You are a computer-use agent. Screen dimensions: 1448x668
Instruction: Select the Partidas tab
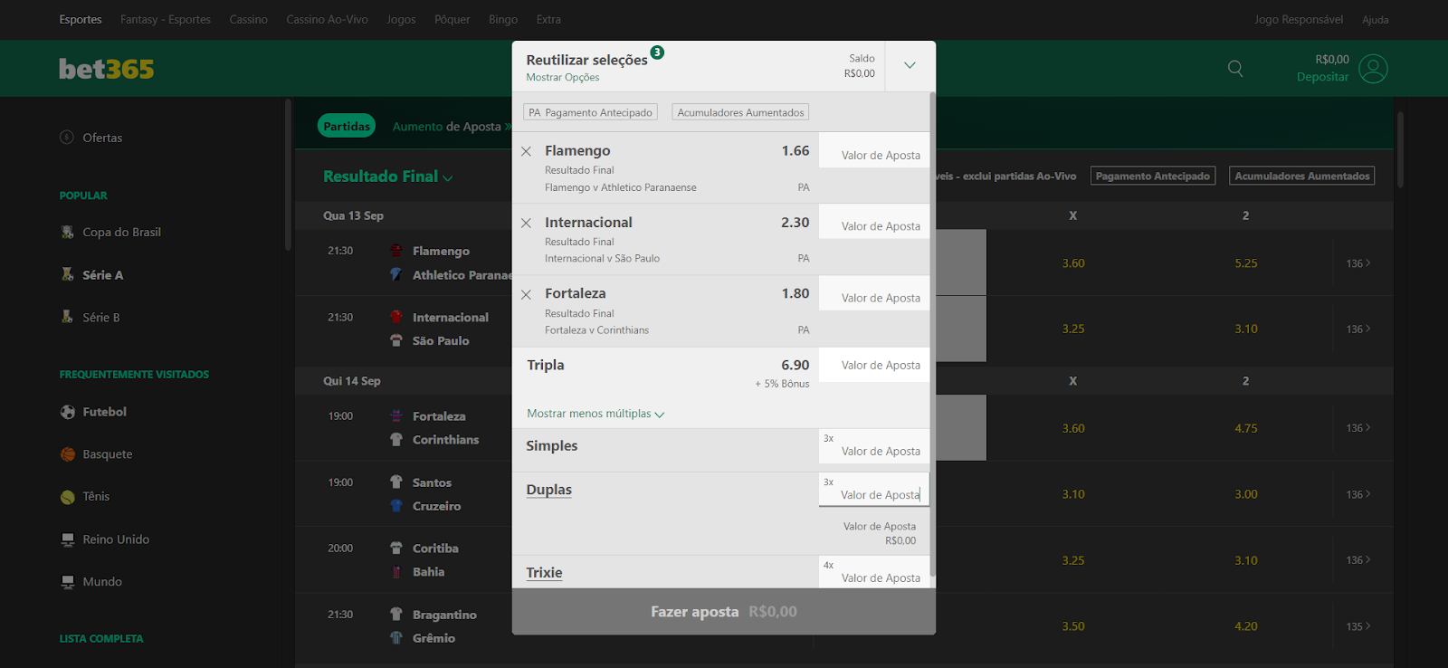click(x=347, y=127)
